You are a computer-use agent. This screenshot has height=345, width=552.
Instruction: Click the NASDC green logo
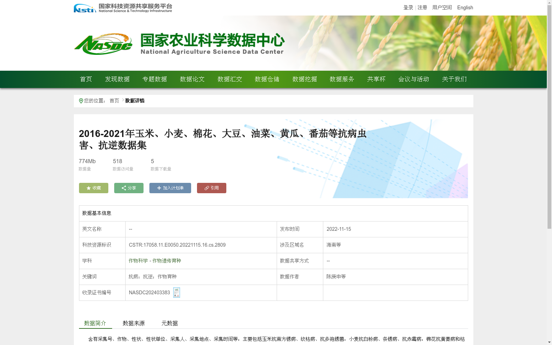[x=103, y=44]
